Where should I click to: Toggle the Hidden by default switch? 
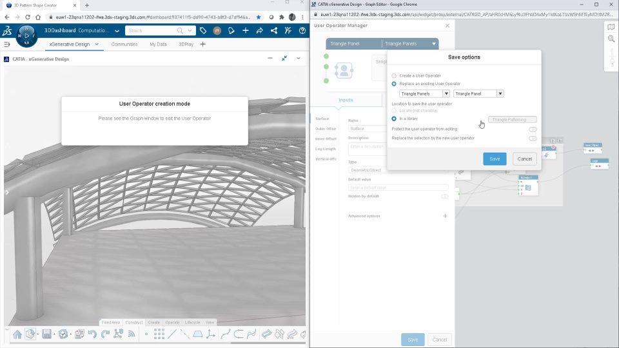[444, 197]
